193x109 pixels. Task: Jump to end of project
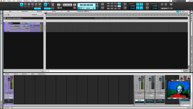click(x=71, y=5)
